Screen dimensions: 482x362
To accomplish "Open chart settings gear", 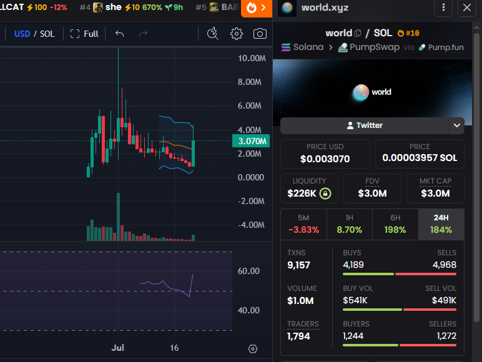I will (x=237, y=34).
